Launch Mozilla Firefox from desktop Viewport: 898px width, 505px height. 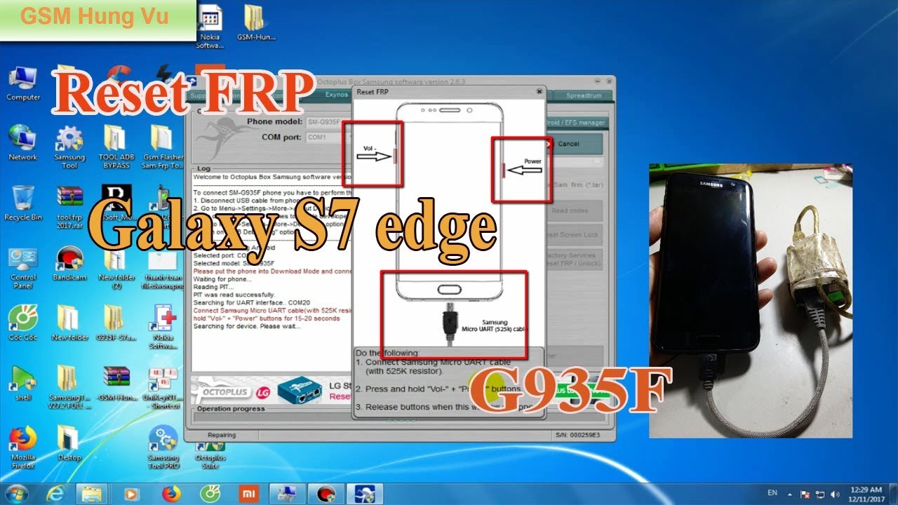[23, 447]
